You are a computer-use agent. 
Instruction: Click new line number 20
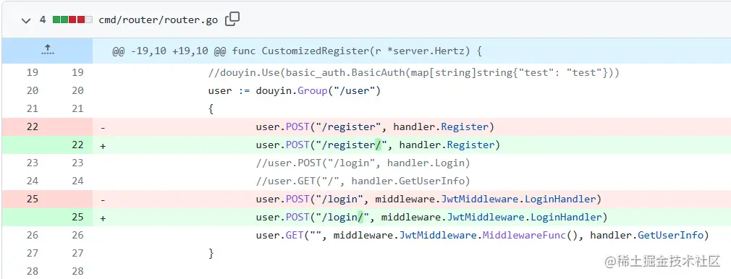tap(77, 91)
